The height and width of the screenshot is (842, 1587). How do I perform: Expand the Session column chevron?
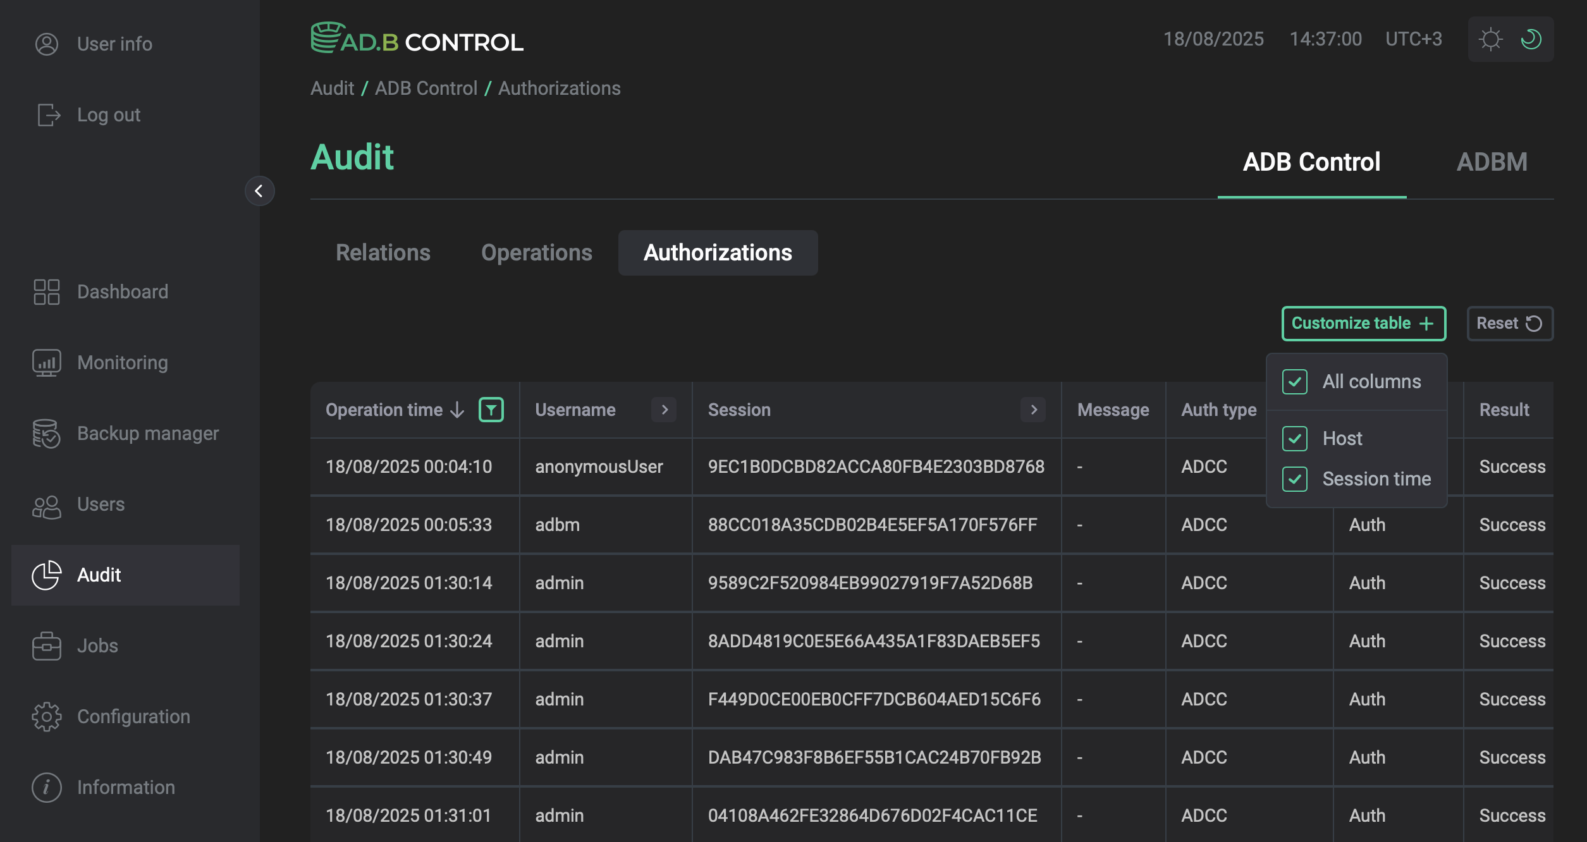1034,410
